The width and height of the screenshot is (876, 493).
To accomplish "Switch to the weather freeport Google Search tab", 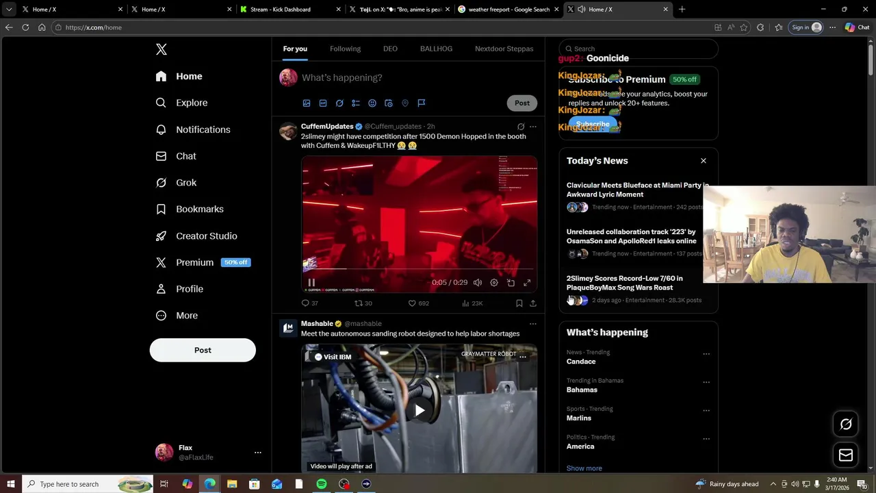I will 507,10.
